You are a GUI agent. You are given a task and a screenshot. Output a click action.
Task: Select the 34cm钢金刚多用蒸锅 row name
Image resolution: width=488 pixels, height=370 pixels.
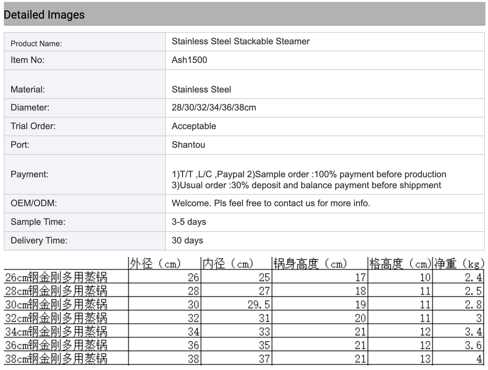pos(56,331)
